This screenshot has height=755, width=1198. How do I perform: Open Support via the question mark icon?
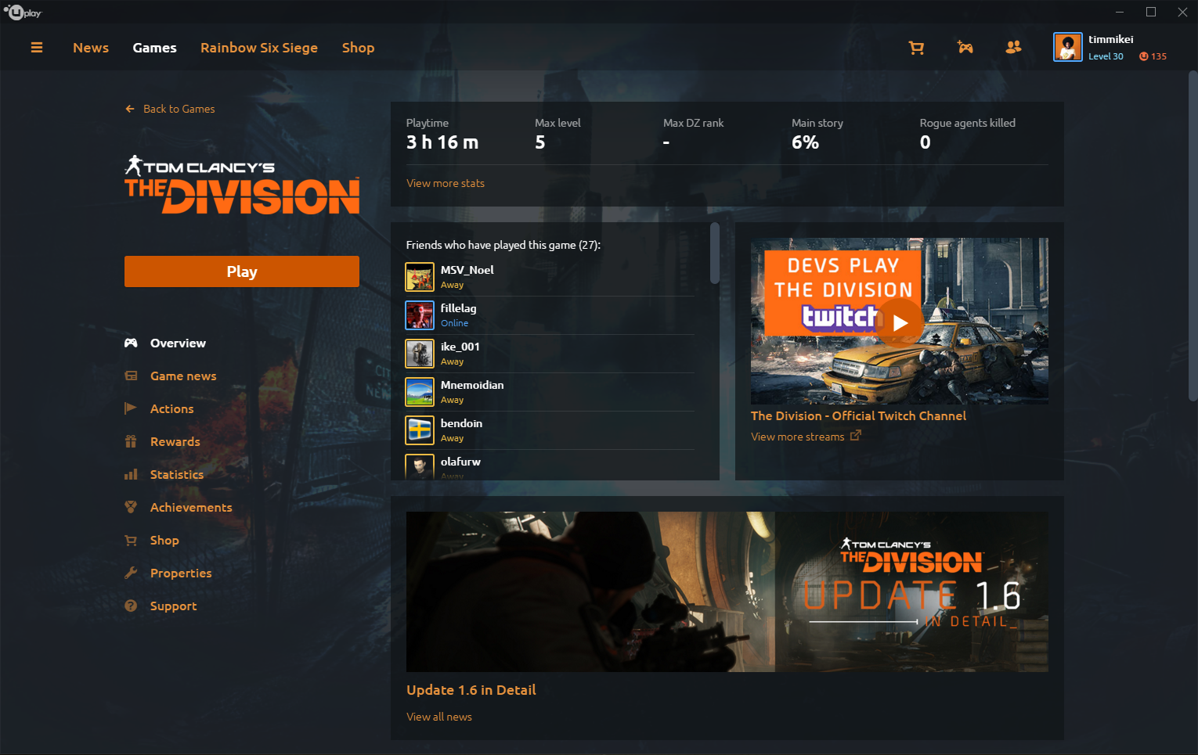tap(131, 606)
